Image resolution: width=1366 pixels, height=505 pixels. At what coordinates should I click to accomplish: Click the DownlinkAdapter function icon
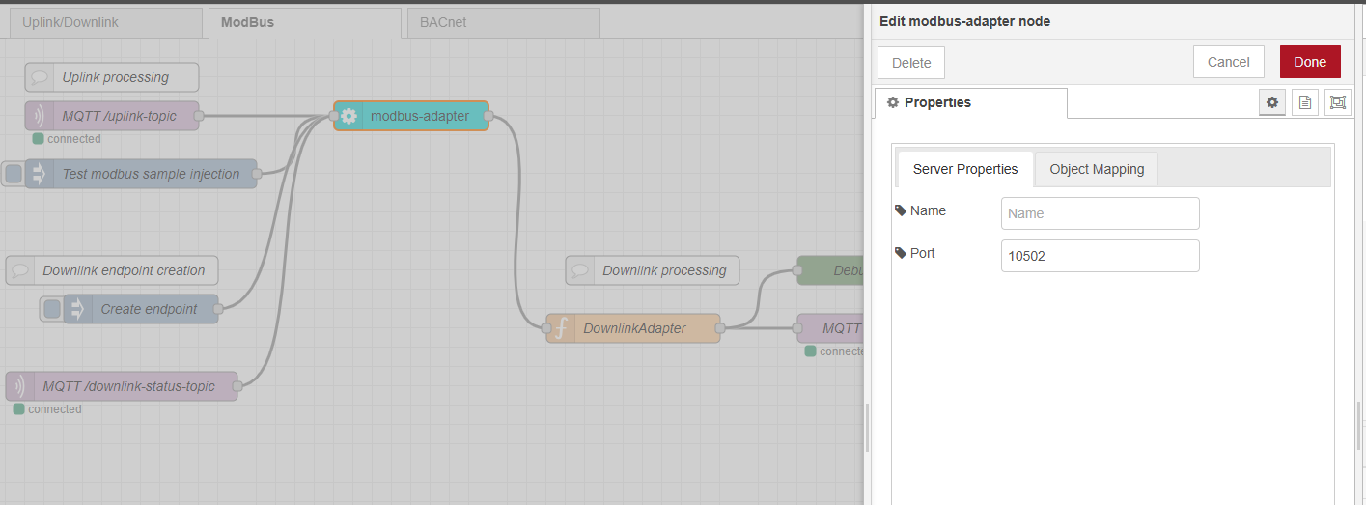pos(560,328)
